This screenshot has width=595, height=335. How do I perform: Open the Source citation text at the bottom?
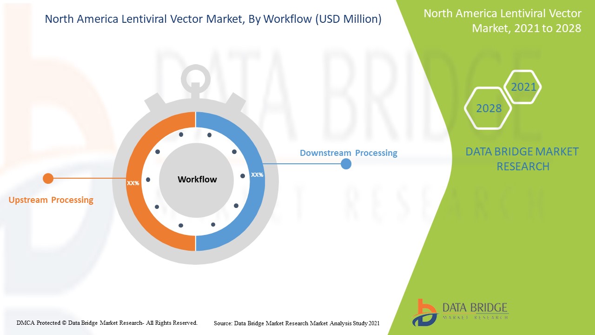coord(296,322)
